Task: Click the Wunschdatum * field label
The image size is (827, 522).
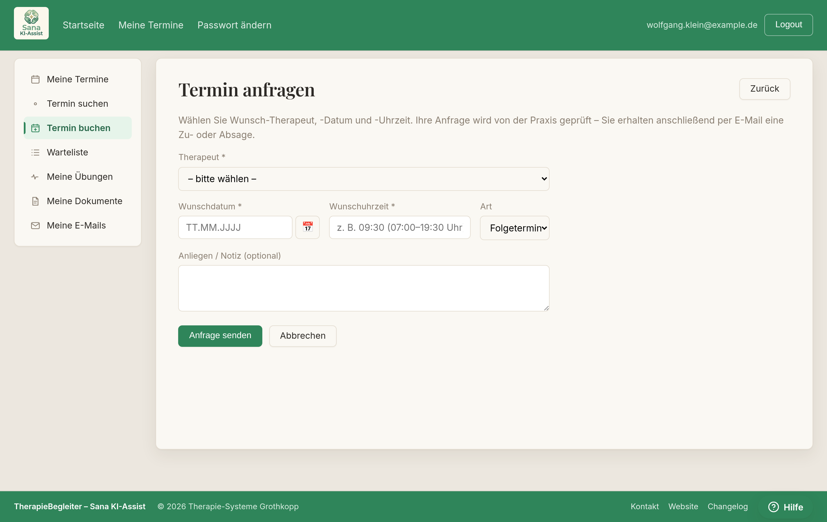Action: (210, 206)
